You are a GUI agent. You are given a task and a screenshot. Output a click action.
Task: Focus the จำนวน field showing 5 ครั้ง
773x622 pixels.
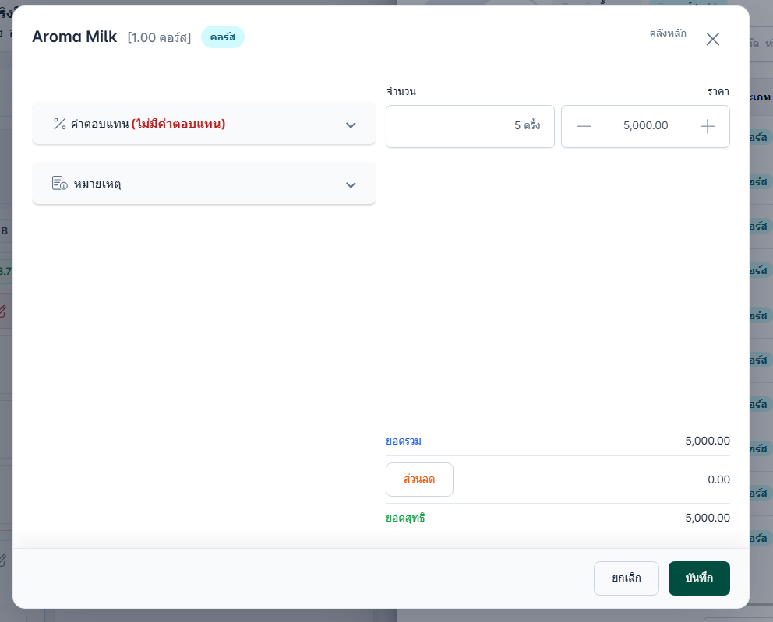(470, 127)
